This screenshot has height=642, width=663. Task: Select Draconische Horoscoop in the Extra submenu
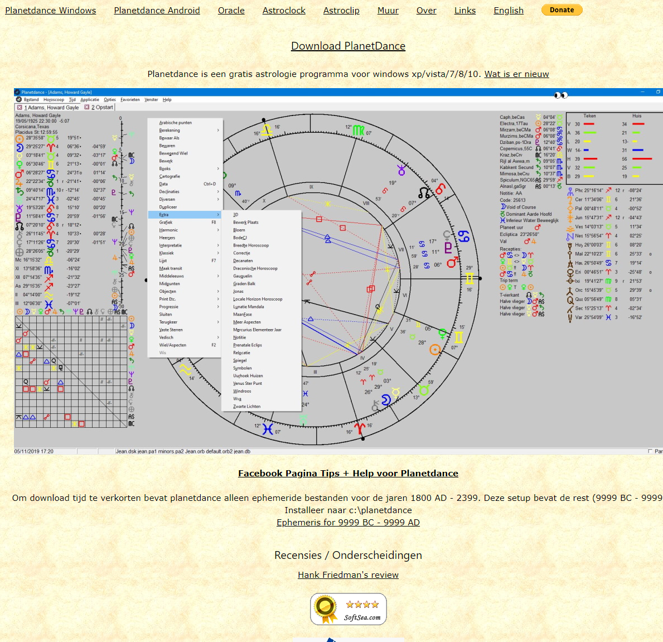coord(255,268)
